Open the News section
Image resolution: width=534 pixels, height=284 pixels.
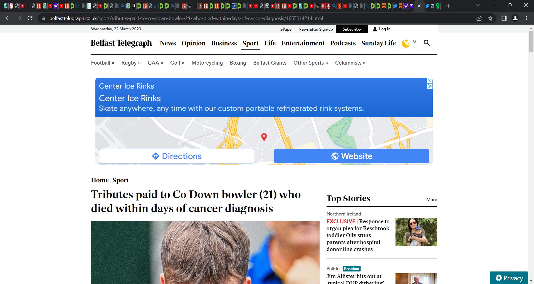[168, 43]
